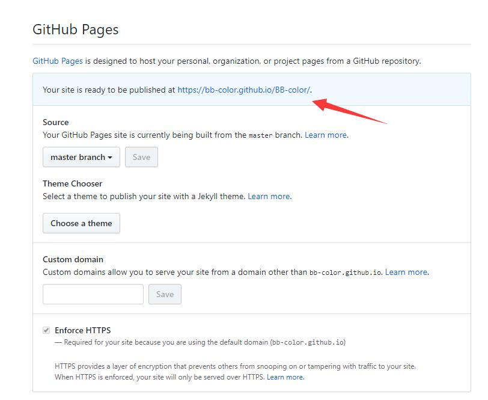Click the Enforce HTTPS label text
The height and width of the screenshot is (400, 488).
[83, 330]
